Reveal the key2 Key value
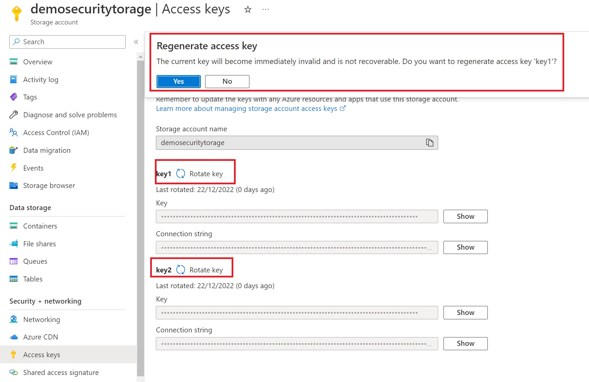The width and height of the screenshot is (589, 382). tap(465, 313)
